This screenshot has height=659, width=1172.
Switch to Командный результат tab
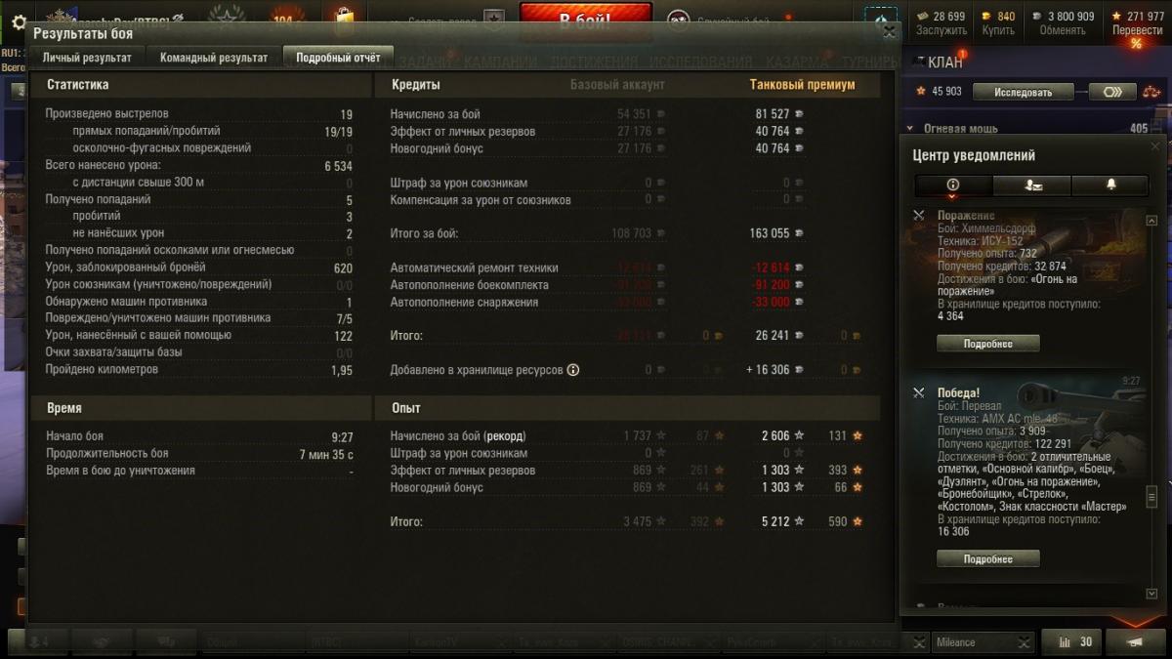coord(214,58)
